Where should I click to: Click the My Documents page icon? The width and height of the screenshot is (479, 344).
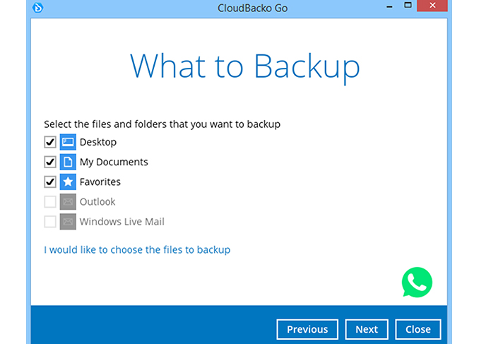coord(68,162)
